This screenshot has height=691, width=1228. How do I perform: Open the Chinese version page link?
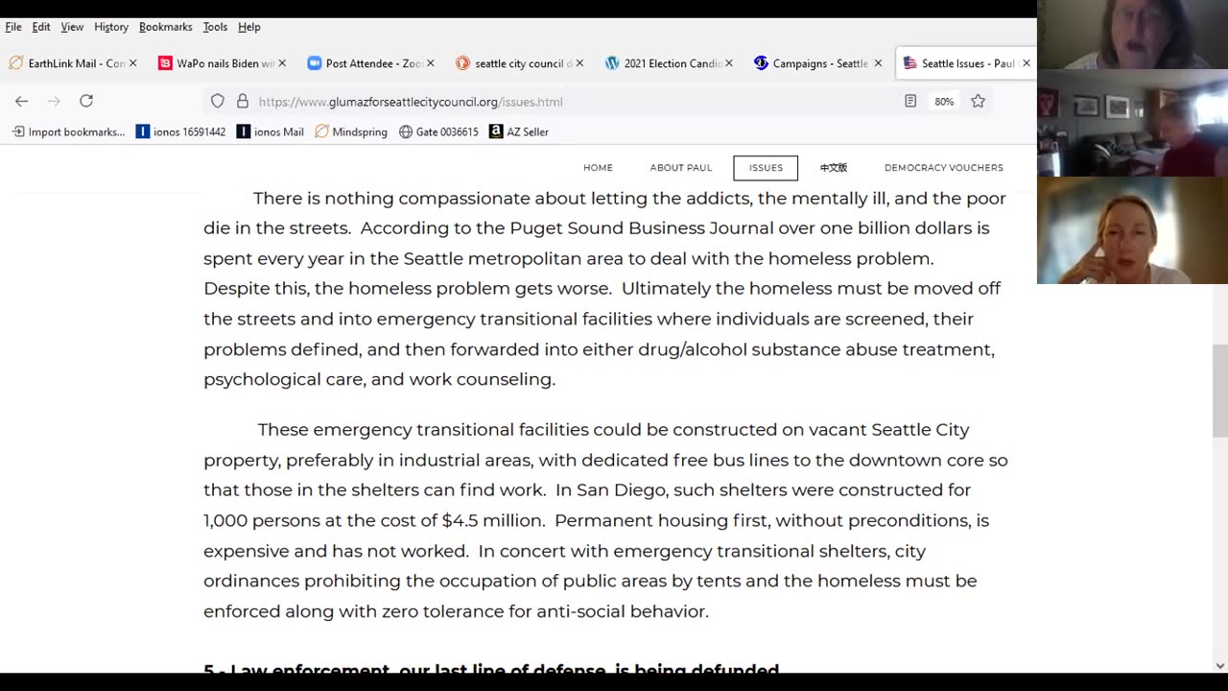[x=833, y=168]
